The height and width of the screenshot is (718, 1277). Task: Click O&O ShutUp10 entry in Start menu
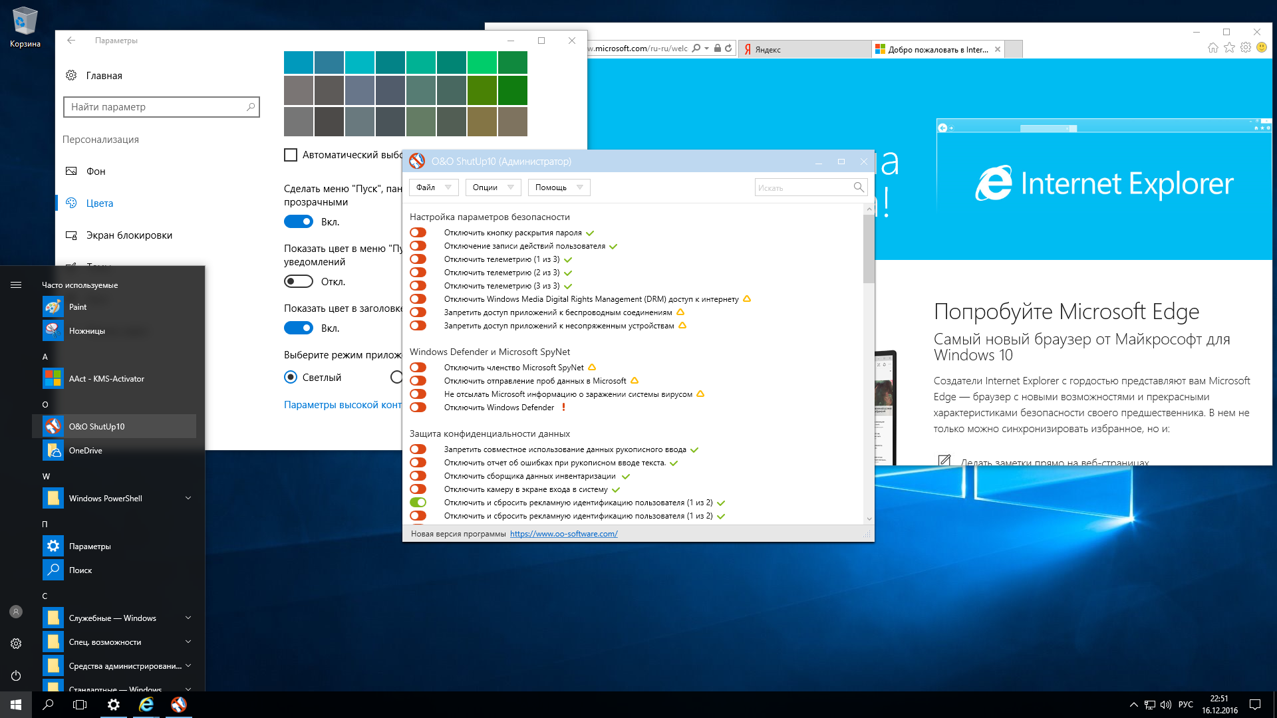pyautogui.click(x=114, y=427)
